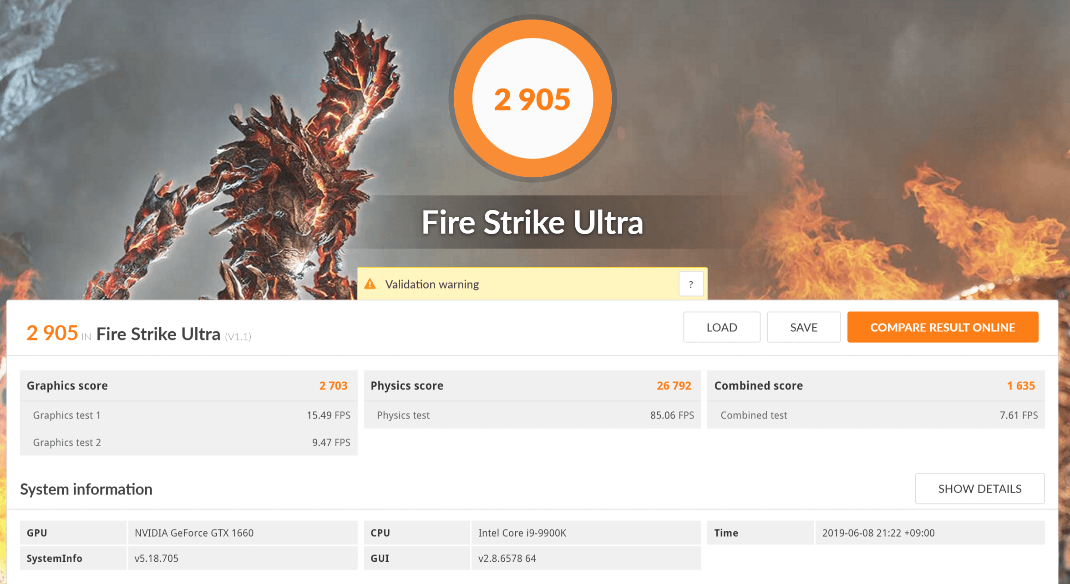Screen dimensions: 1070x584
Task: Click the SAVE button
Action: tap(804, 327)
